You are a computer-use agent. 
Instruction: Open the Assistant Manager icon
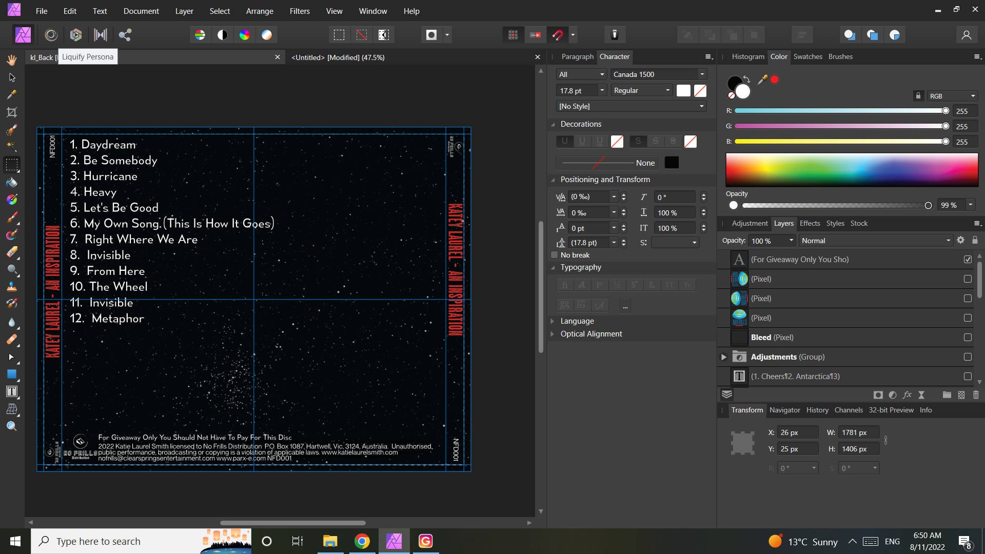(x=615, y=35)
